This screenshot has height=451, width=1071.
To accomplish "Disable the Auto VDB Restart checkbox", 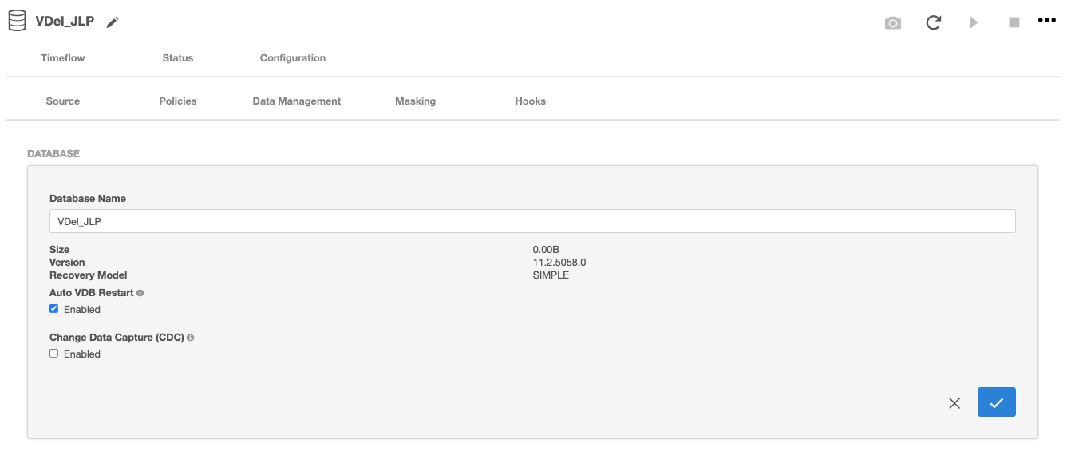I will 54,309.
